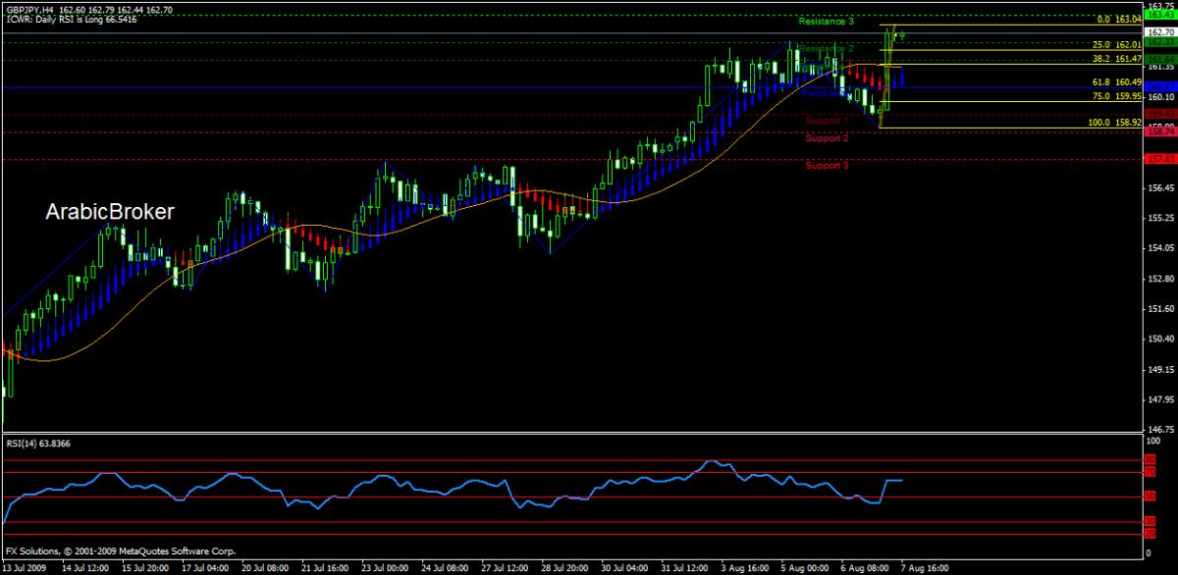Select the white 162.70 current price tag
The width and height of the screenshot is (1178, 575).
[1160, 32]
